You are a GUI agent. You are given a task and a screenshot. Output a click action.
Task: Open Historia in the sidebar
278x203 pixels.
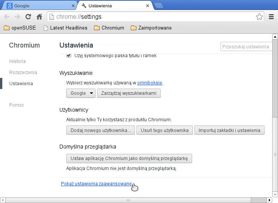[17, 61]
